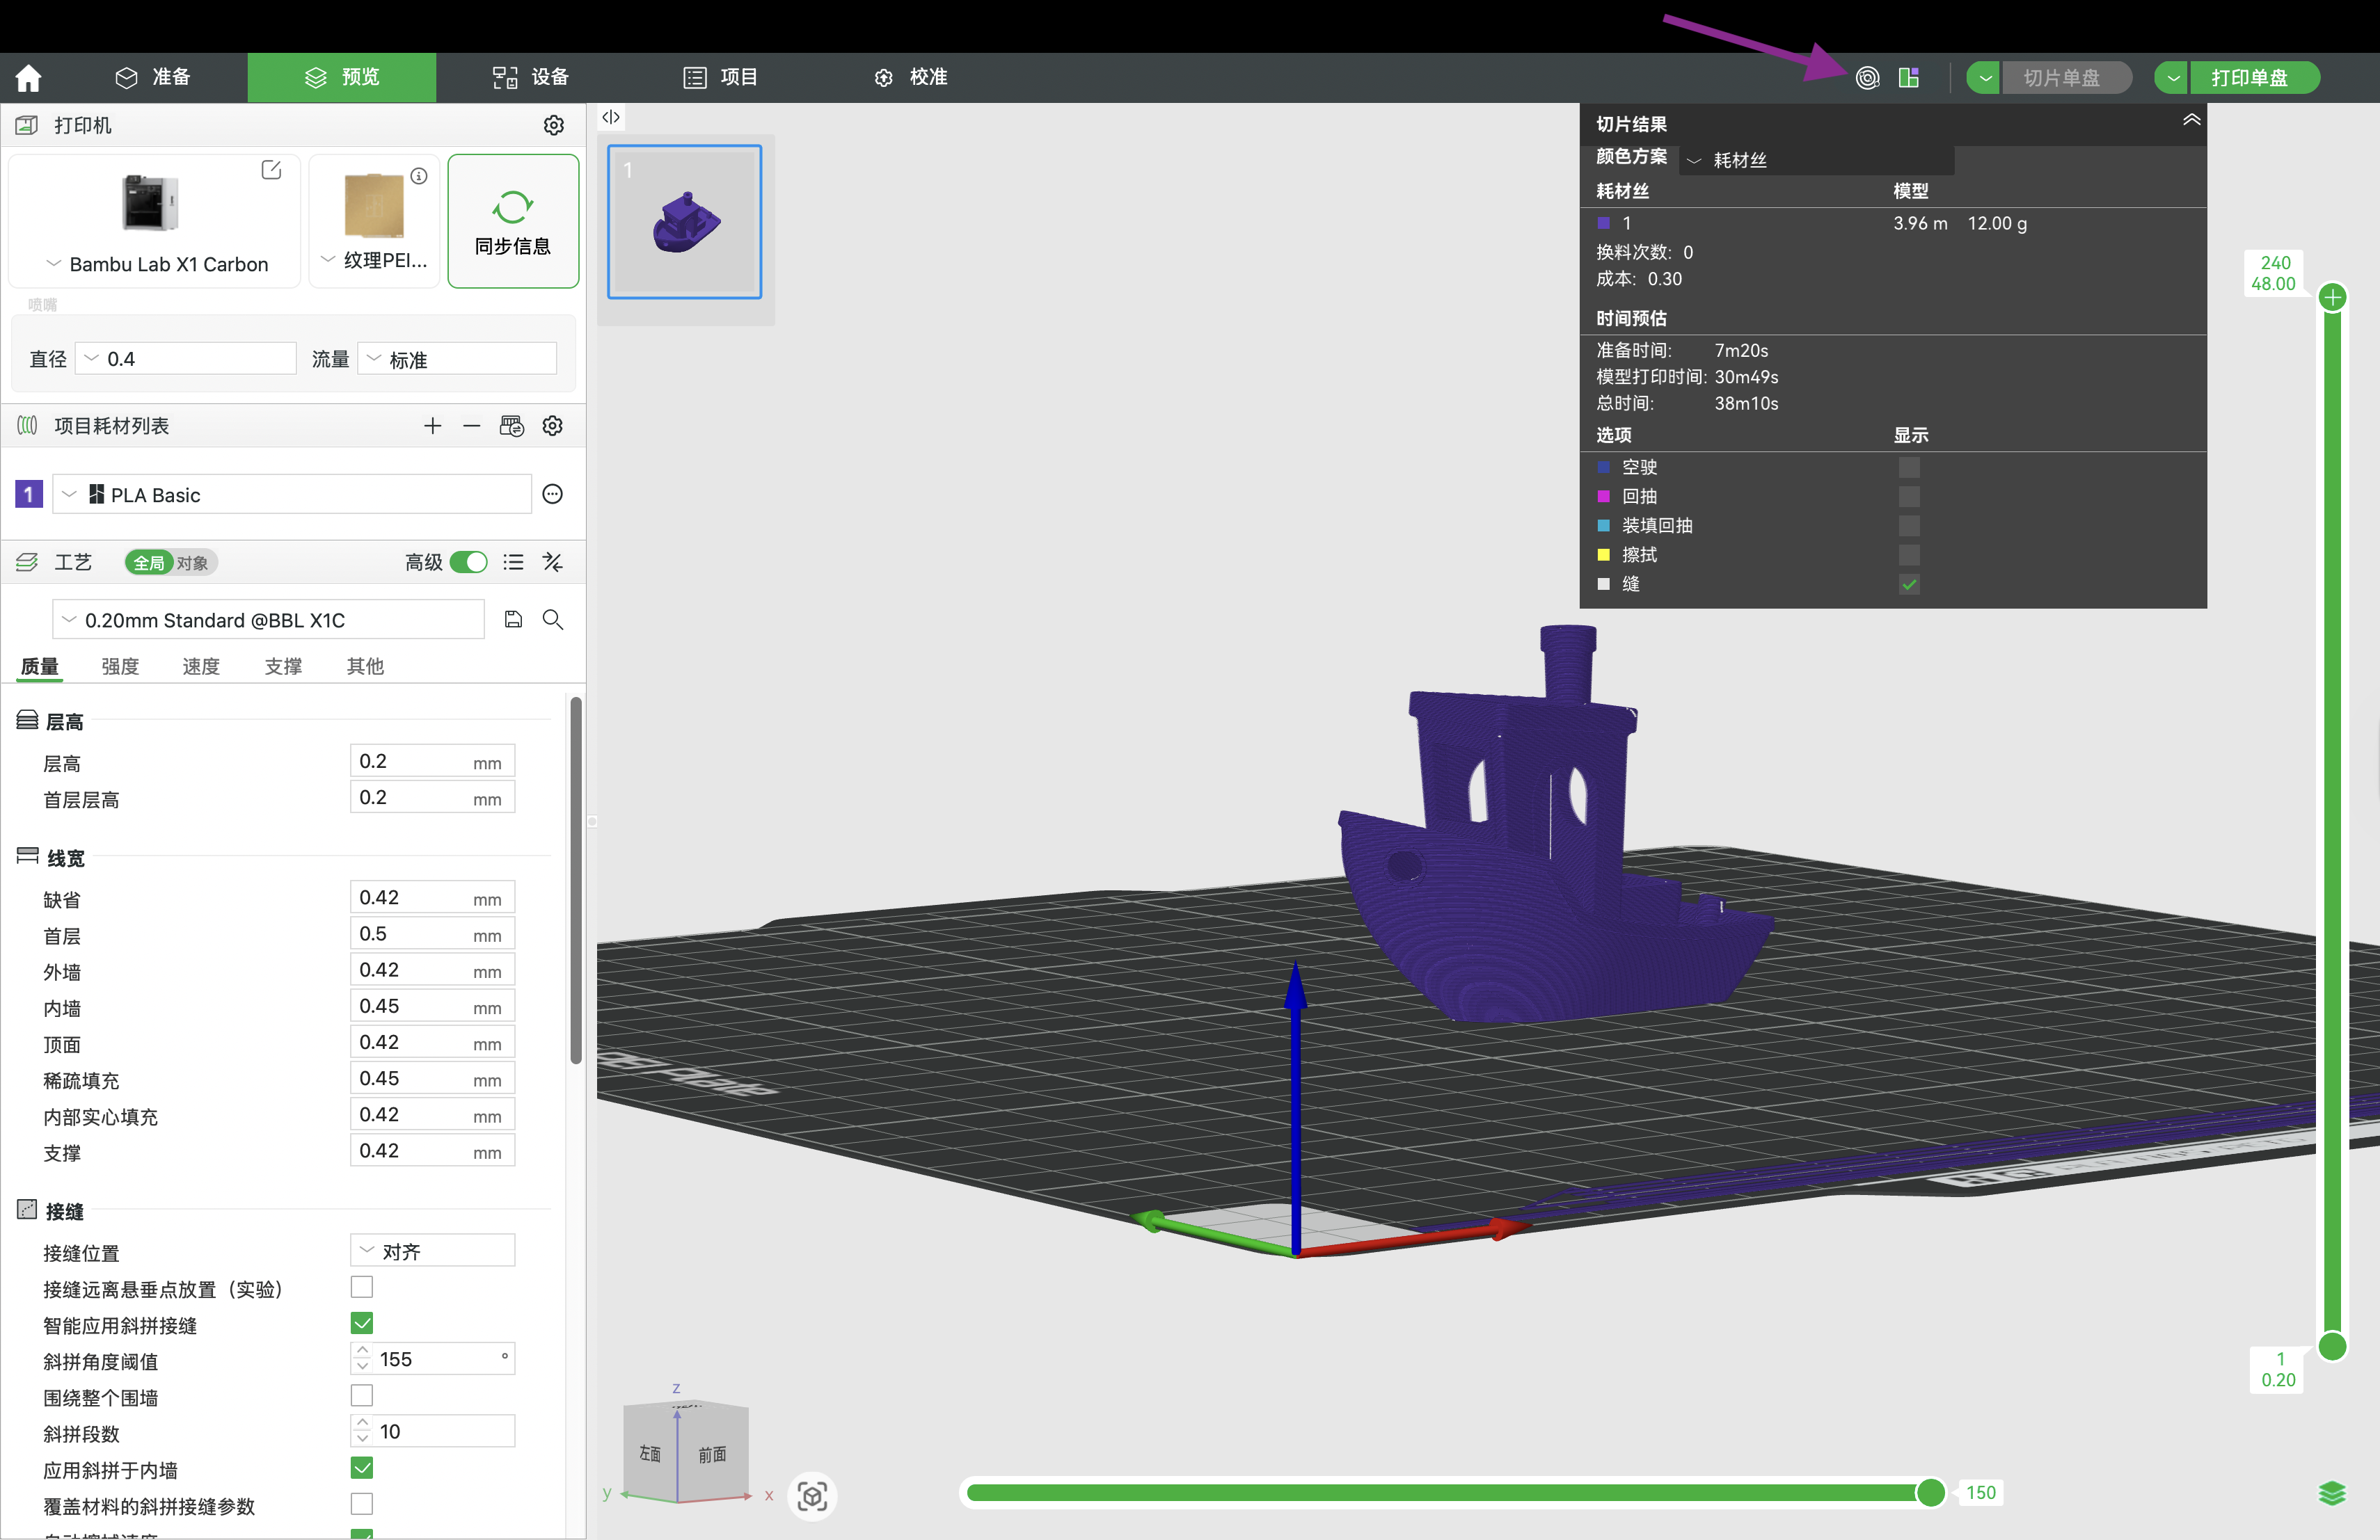Click remove filament minus icon
Image resolution: width=2380 pixels, height=1540 pixels.
[x=471, y=426]
